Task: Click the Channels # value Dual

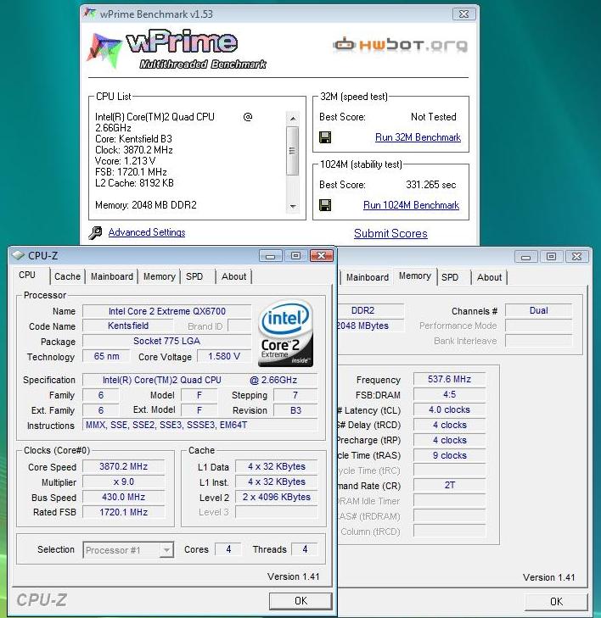Action: tap(539, 310)
